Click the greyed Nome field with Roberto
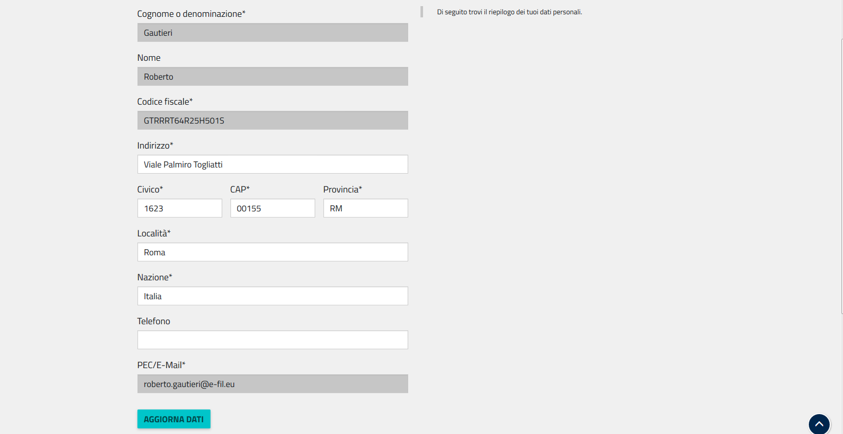Viewport: 843px width, 434px height. tap(272, 77)
